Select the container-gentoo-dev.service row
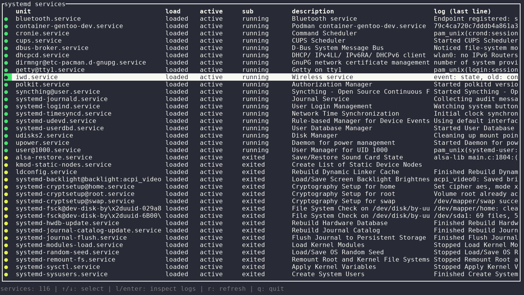Screen dimensions: 524x295 (69, 26)
